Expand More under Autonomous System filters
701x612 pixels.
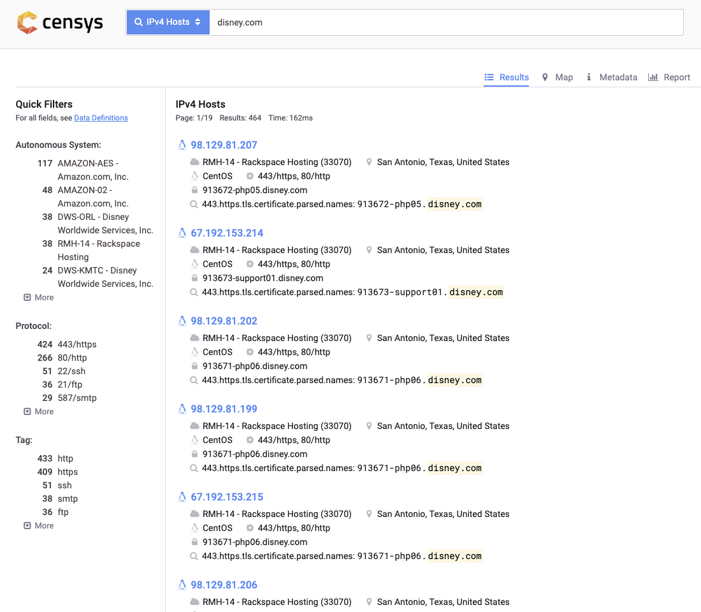39,298
